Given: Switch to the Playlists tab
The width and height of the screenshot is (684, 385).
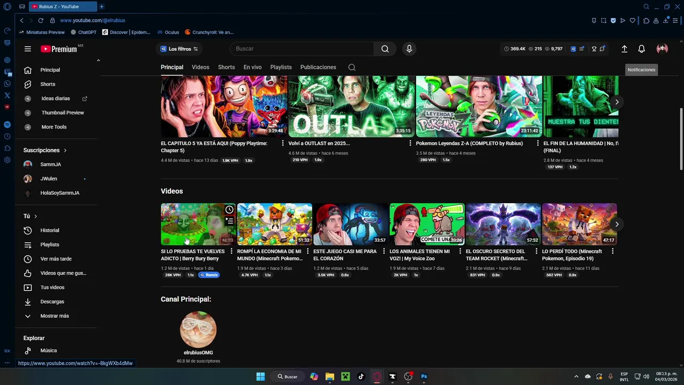Looking at the screenshot, I should [x=281, y=67].
